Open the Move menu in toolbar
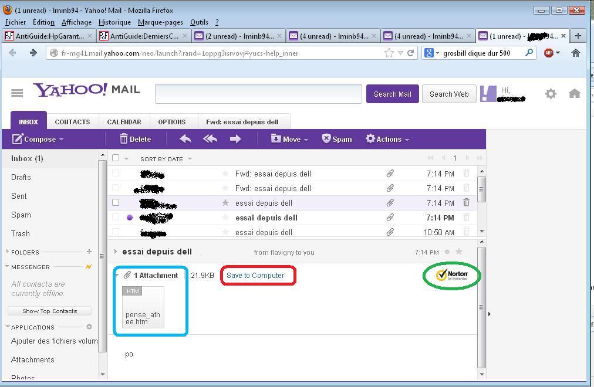Viewport: 594px width, 387px height. [x=290, y=139]
